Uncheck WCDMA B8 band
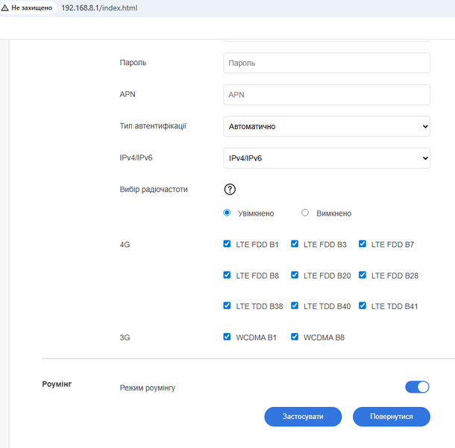The height and width of the screenshot is (448, 455). (x=295, y=337)
